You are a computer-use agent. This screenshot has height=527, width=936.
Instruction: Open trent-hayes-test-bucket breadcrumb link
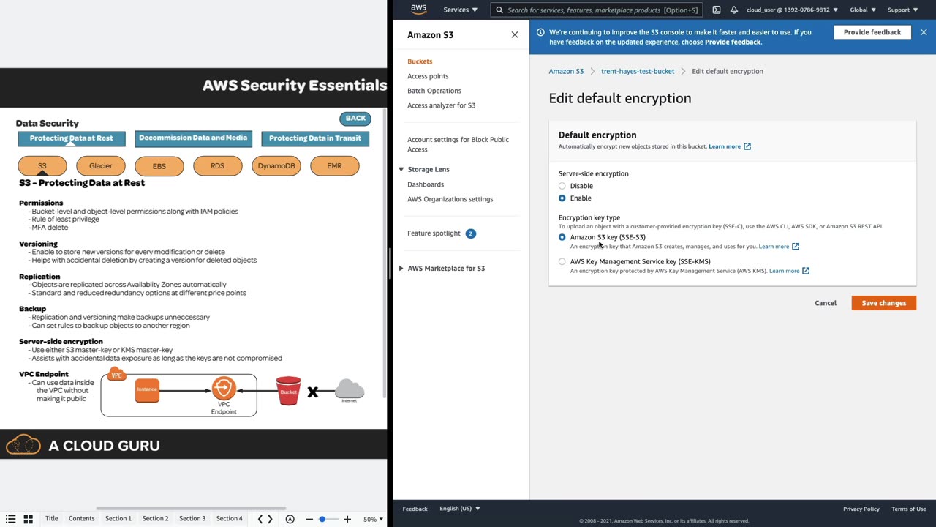(x=638, y=71)
